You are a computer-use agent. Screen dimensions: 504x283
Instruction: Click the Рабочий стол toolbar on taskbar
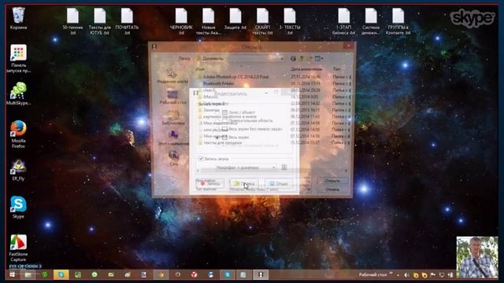click(x=372, y=275)
